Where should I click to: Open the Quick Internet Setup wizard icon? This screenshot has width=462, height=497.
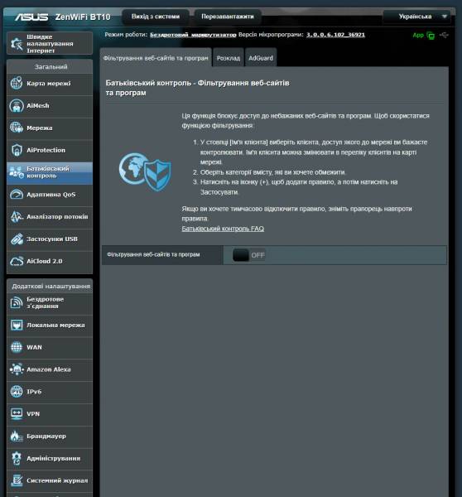coord(17,43)
